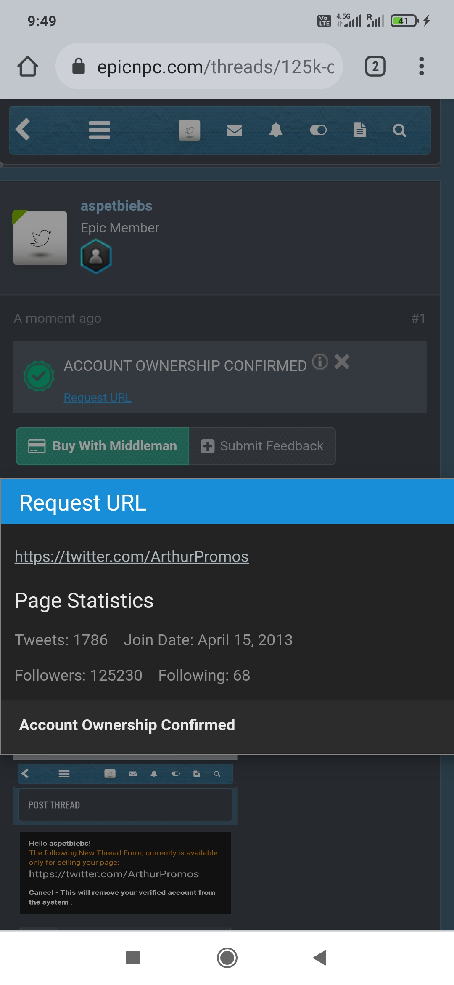Viewport: 454px width, 985px height.
Task: Open the user avatar in forum toolbar
Action: click(190, 130)
